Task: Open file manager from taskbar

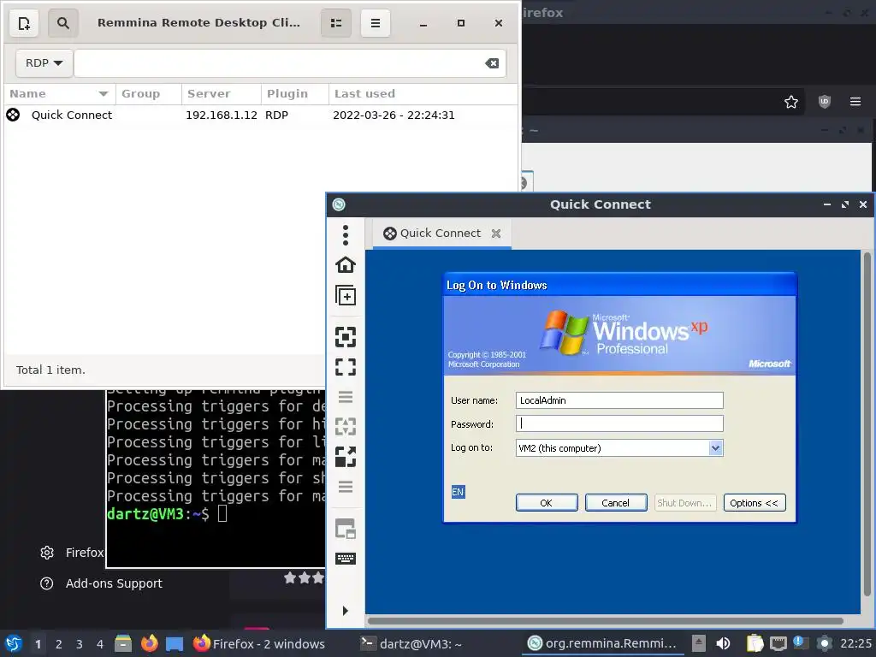Action: pos(123,643)
